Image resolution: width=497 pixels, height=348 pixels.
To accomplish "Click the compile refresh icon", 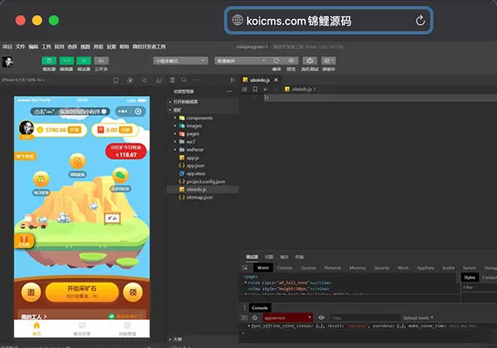I will [277, 60].
